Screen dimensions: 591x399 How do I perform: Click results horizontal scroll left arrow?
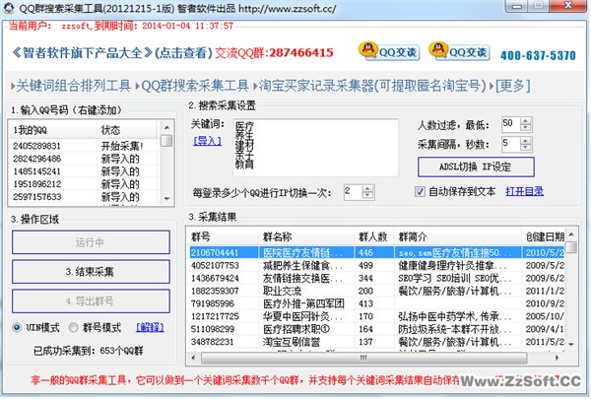click(x=194, y=358)
